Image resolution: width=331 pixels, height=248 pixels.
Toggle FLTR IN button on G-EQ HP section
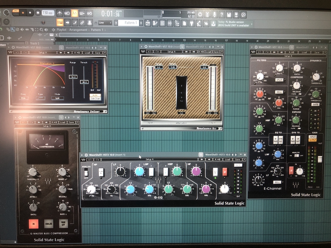click(x=101, y=172)
